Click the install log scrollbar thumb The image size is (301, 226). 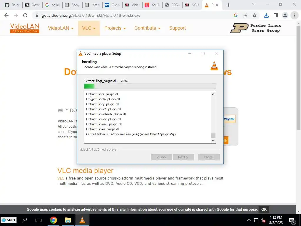pyautogui.click(x=213, y=135)
